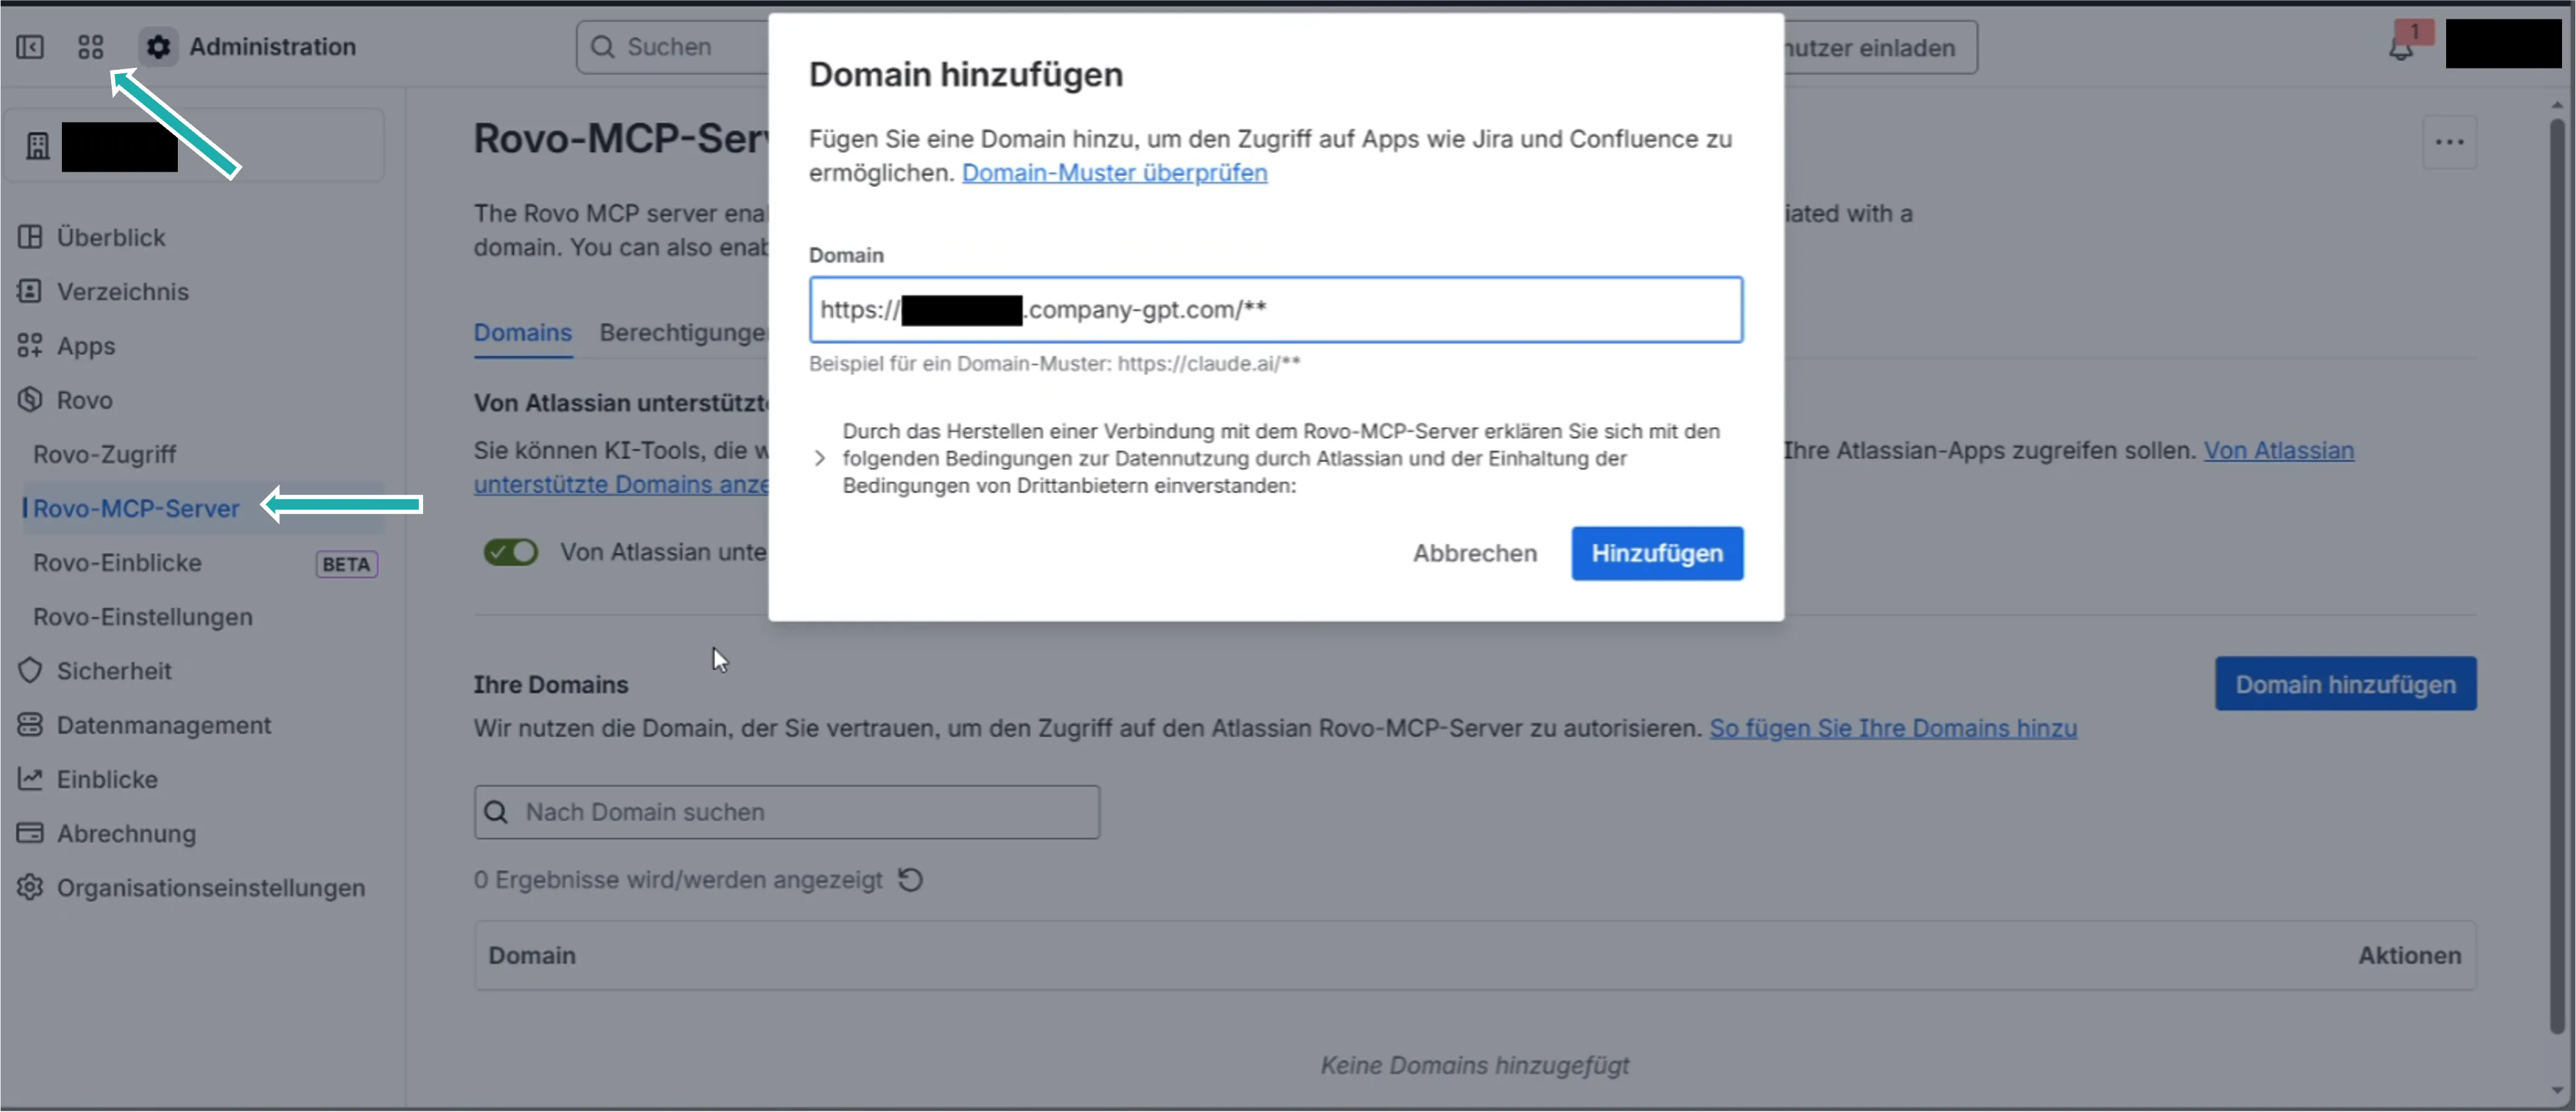Screen dimensions: 2576x1112
Task: Open the So fügen Sie Ihre Domains hinzu link
Action: (x=1893, y=727)
